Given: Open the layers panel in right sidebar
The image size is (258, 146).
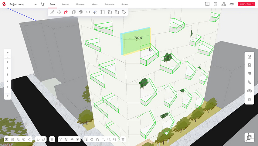Looking at the screenshot, I should coord(249,99).
